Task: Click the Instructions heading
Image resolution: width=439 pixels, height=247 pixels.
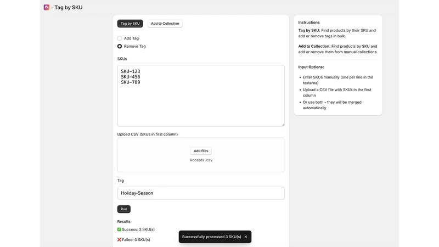Action: pyautogui.click(x=309, y=23)
